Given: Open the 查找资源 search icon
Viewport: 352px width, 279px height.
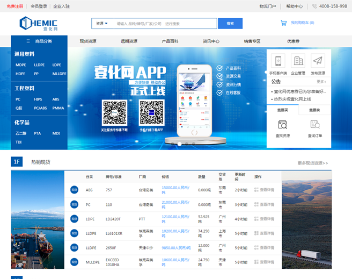Looking at the screenshot, I should coord(282,124).
